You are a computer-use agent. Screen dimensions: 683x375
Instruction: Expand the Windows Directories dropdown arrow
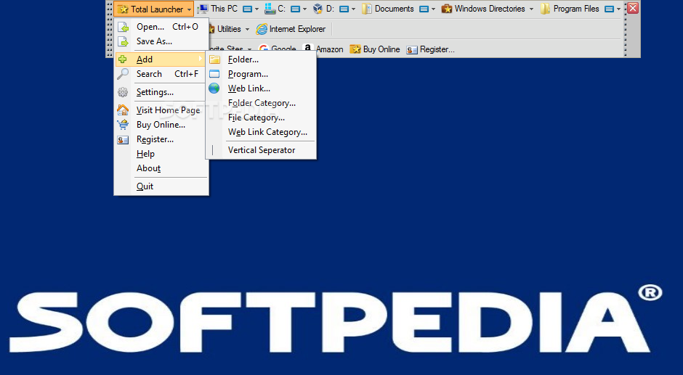click(531, 9)
